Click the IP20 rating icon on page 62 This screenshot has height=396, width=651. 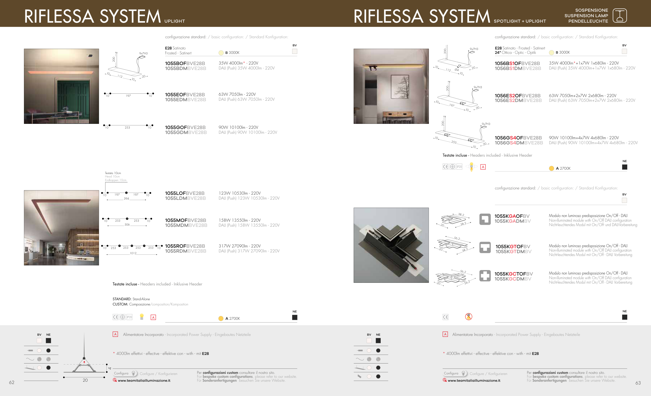[129, 317]
